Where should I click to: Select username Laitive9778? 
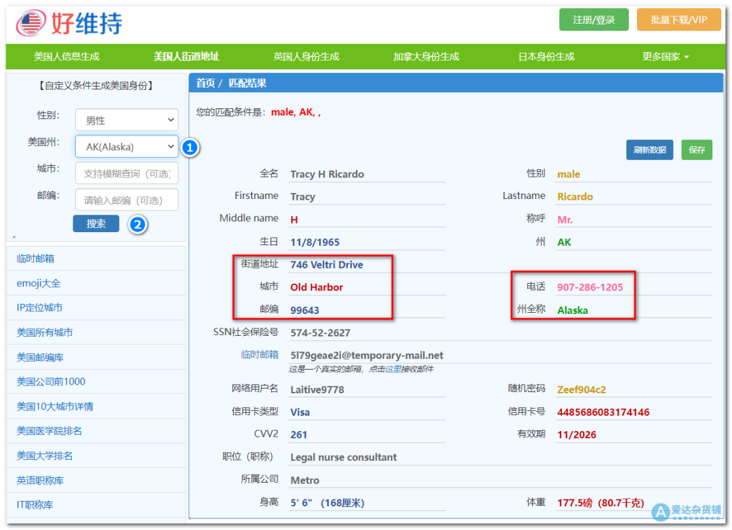pos(317,390)
